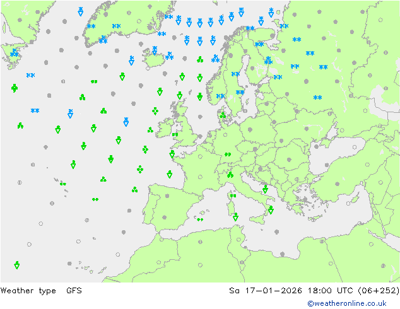Click the green rain symbol over Denmark
Image resolution: width=400 pixels, height=309 pixels.
(x=223, y=115)
